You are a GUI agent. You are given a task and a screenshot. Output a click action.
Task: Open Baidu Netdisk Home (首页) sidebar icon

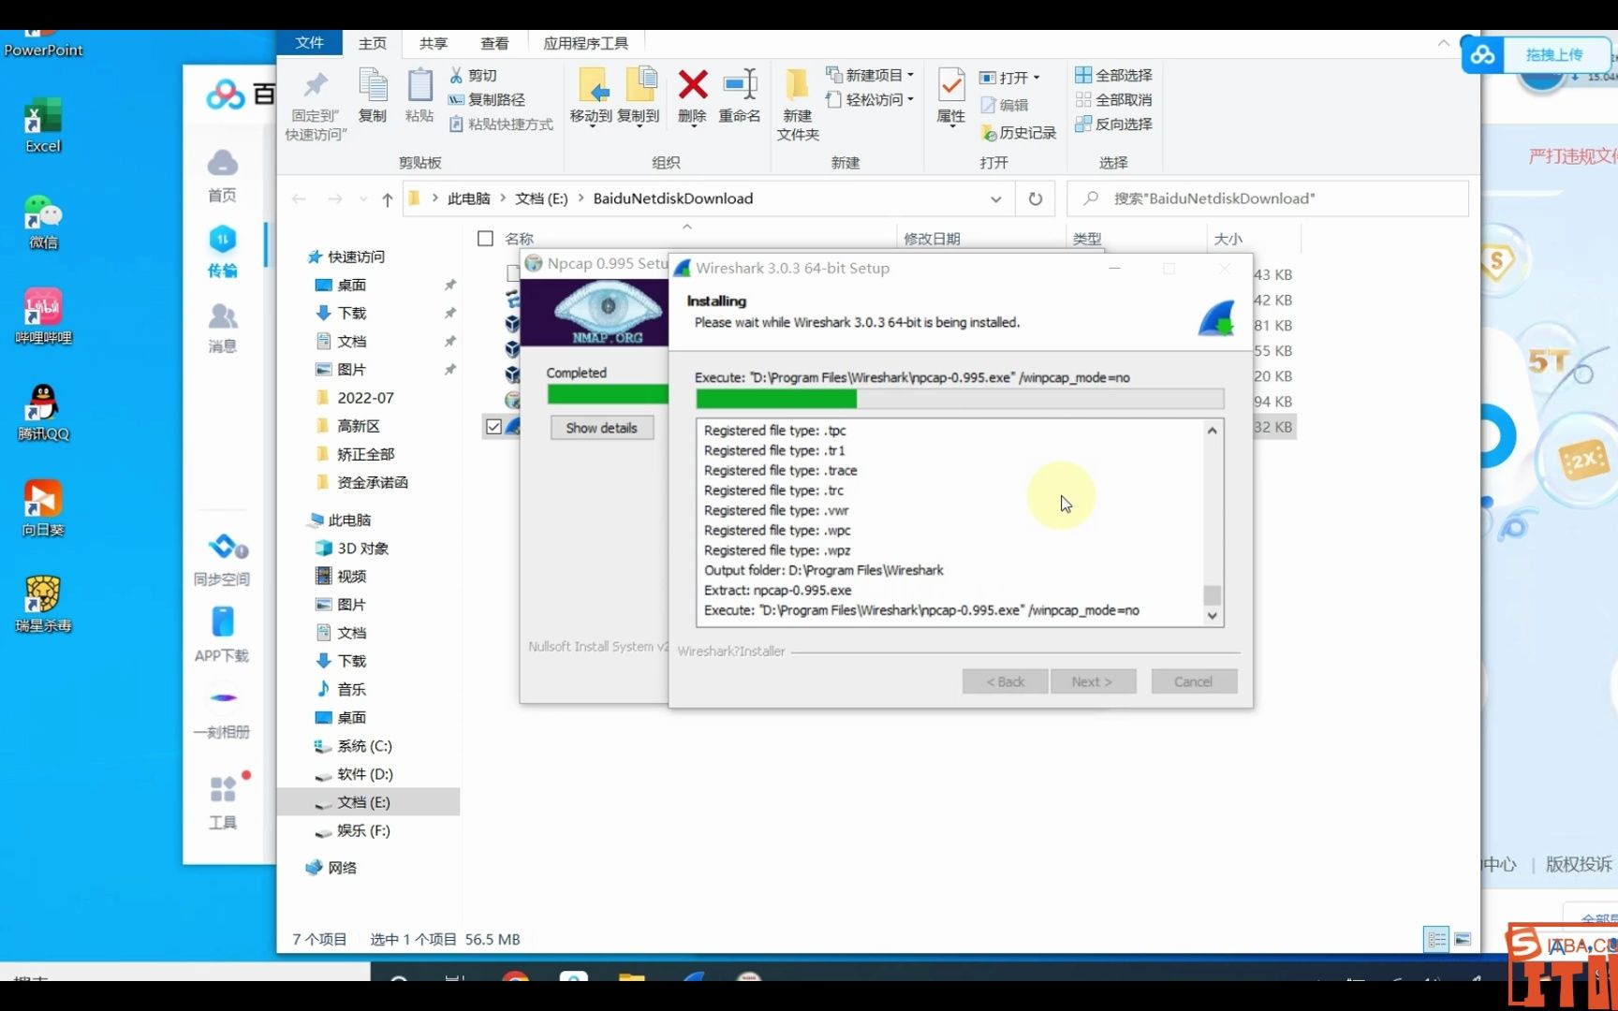(223, 175)
